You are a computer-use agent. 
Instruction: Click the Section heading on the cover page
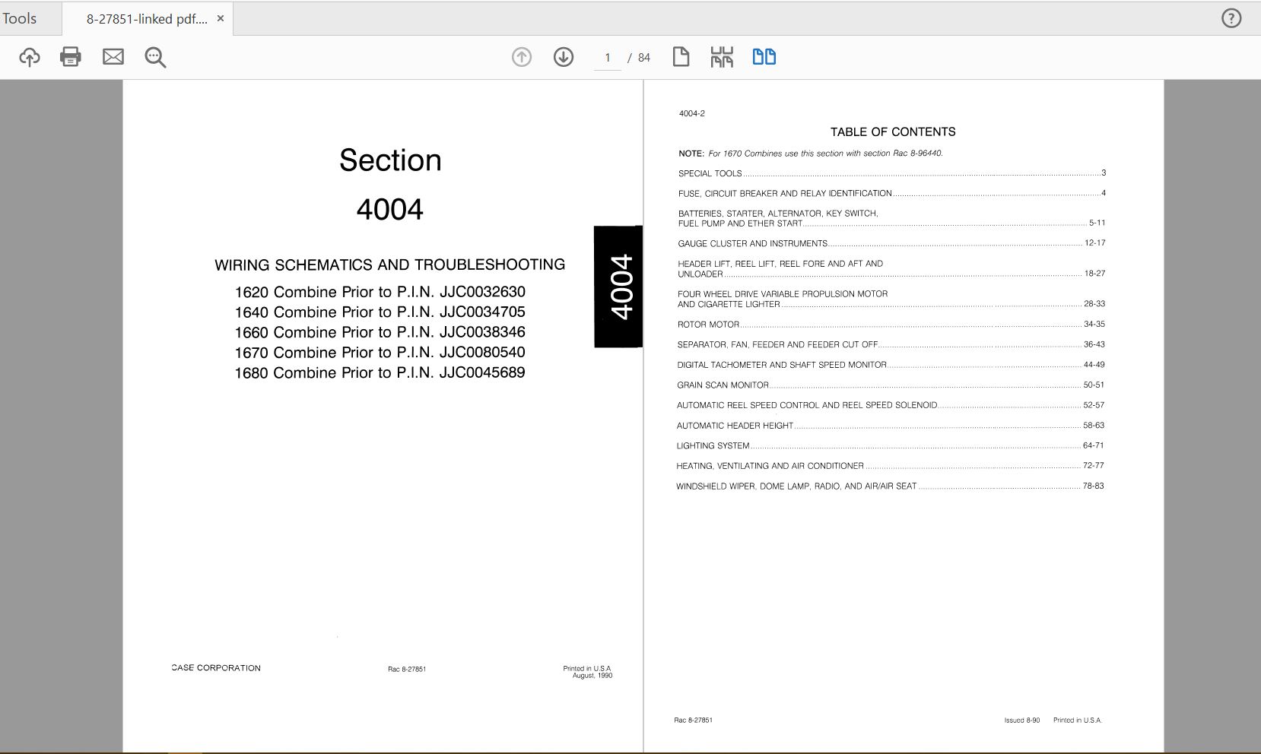point(390,160)
